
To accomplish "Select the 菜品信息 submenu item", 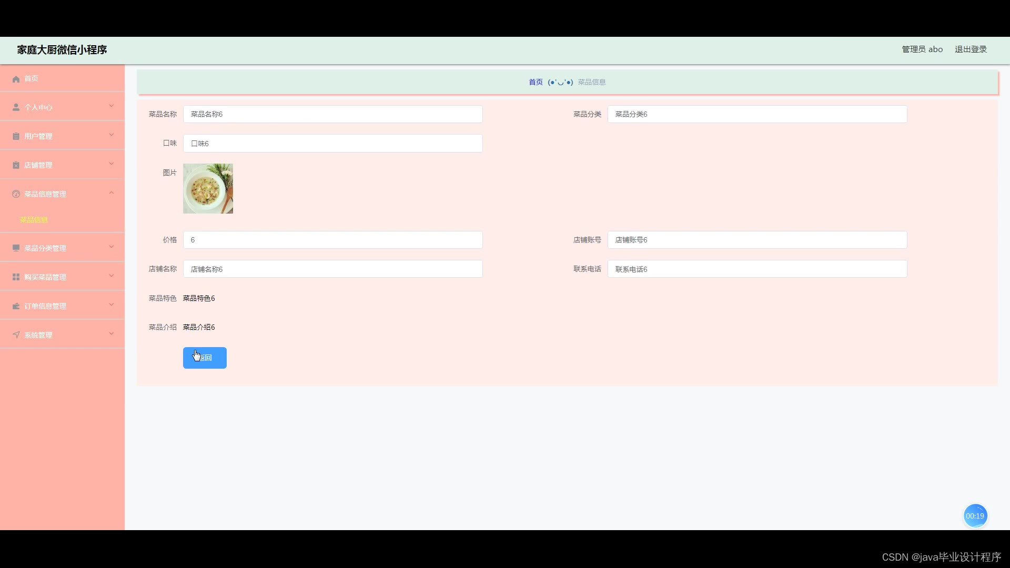I will click(34, 220).
